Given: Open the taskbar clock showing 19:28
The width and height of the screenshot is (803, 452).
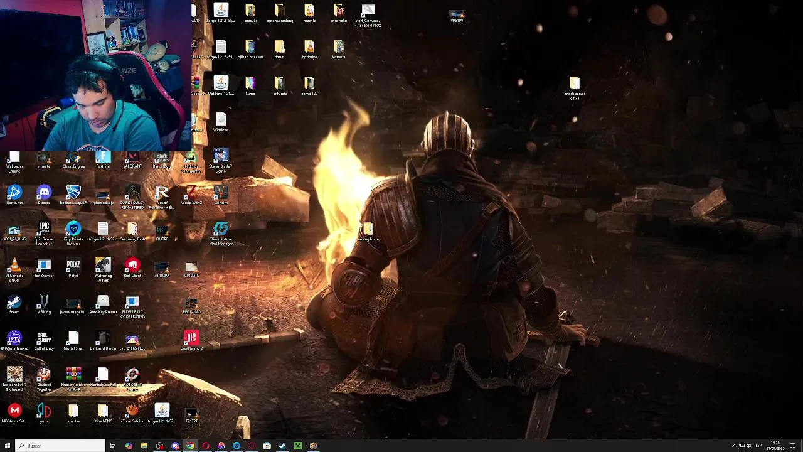Looking at the screenshot, I should (x=775, y=446).
